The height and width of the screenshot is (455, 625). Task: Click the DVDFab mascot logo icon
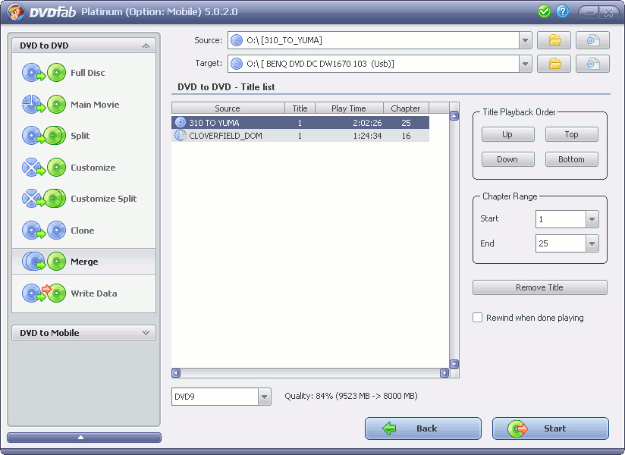tap(16, 12)
